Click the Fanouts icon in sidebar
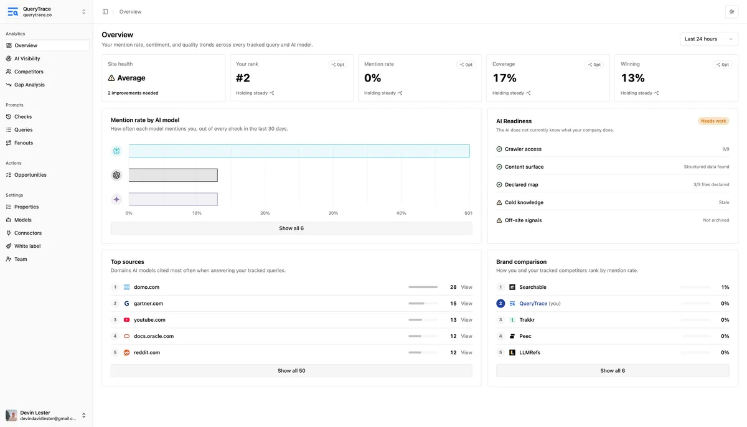Viewport: 747px width, 427px height. click(9, 143)
